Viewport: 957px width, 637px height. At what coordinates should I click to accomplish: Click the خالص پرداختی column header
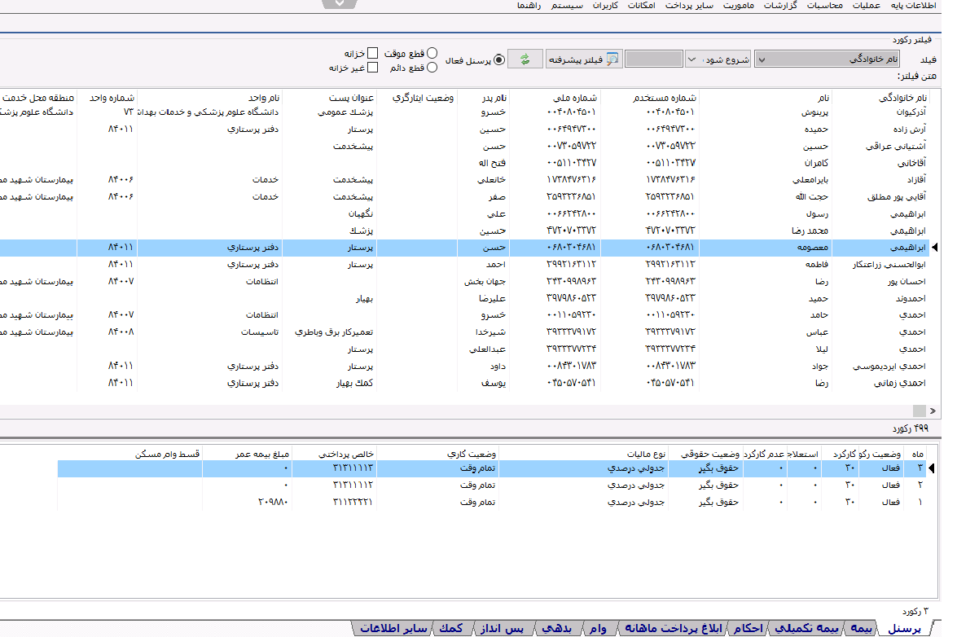[x=345, y=454]
